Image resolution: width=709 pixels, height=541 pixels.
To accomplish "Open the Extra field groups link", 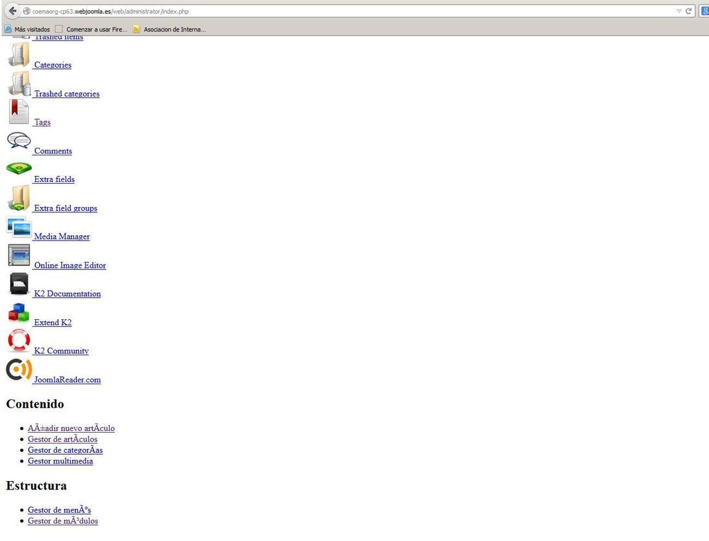I will (x=66, y=208).
